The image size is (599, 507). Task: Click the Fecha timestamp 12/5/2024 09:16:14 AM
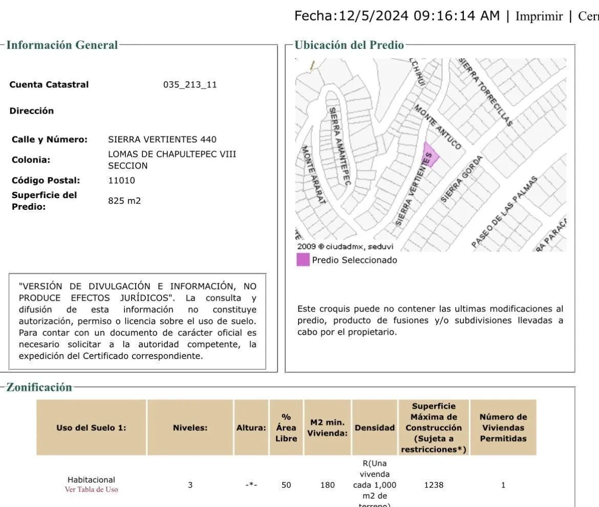397,16
